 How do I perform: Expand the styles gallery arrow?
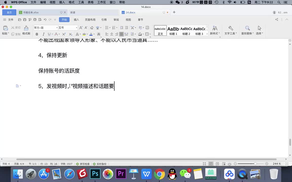tap(207, 34)
